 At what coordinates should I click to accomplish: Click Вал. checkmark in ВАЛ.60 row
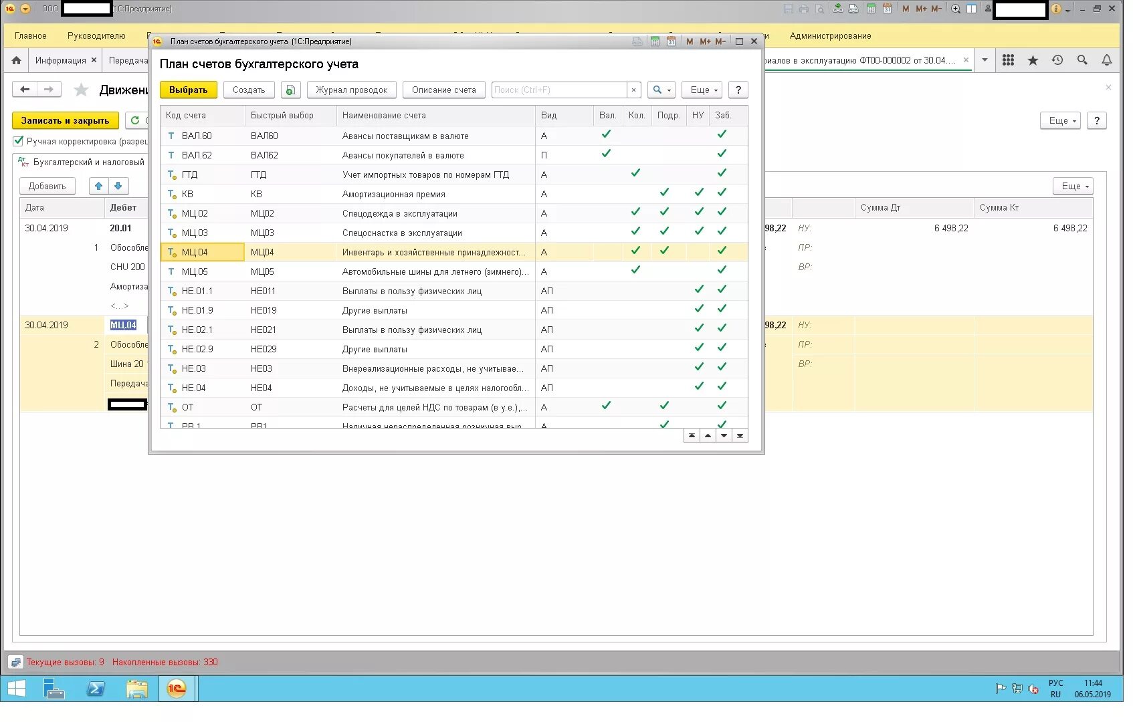[x=606, y=134]
